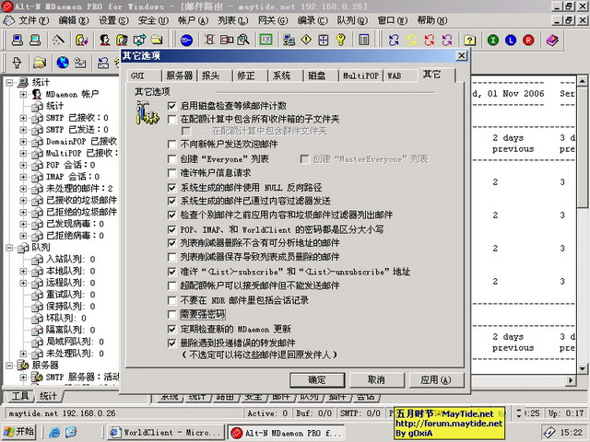Open the 队列(Q) menu
Viewport: 590px width, 442px height.
[x=352, y=20]
